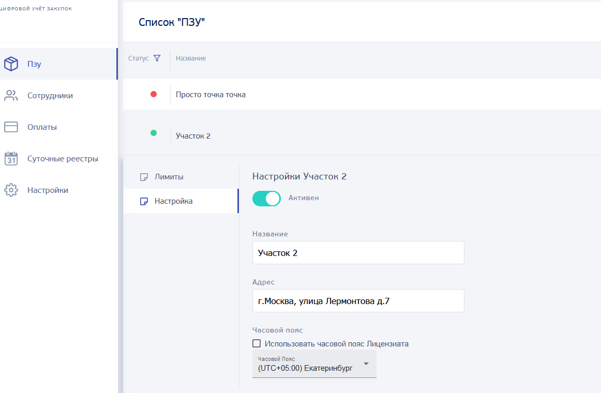Click the filter funnel icon near Статус
601x393 pixels.
157,58
